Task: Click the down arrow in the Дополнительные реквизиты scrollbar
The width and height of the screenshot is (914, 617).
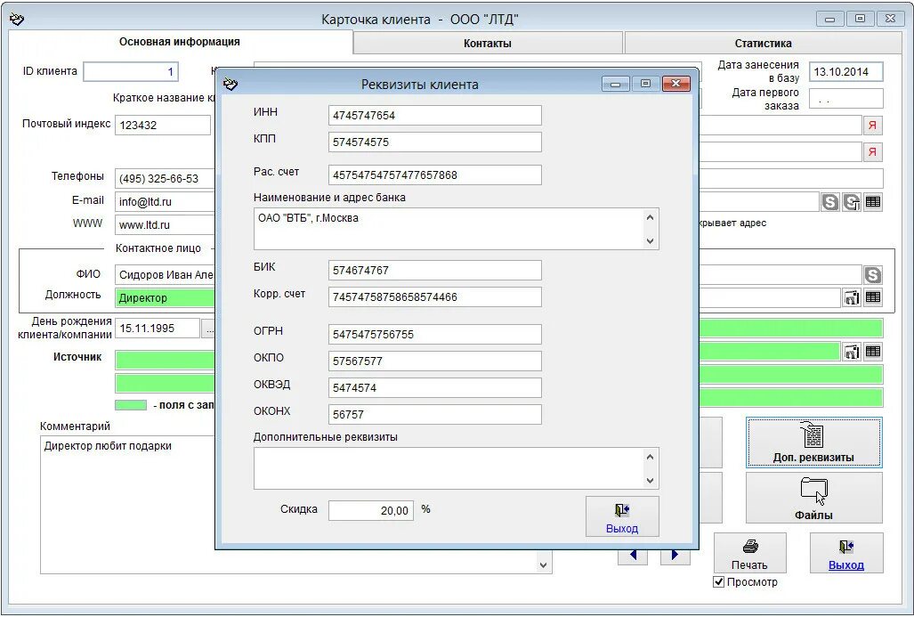Action: coord(650,481)
